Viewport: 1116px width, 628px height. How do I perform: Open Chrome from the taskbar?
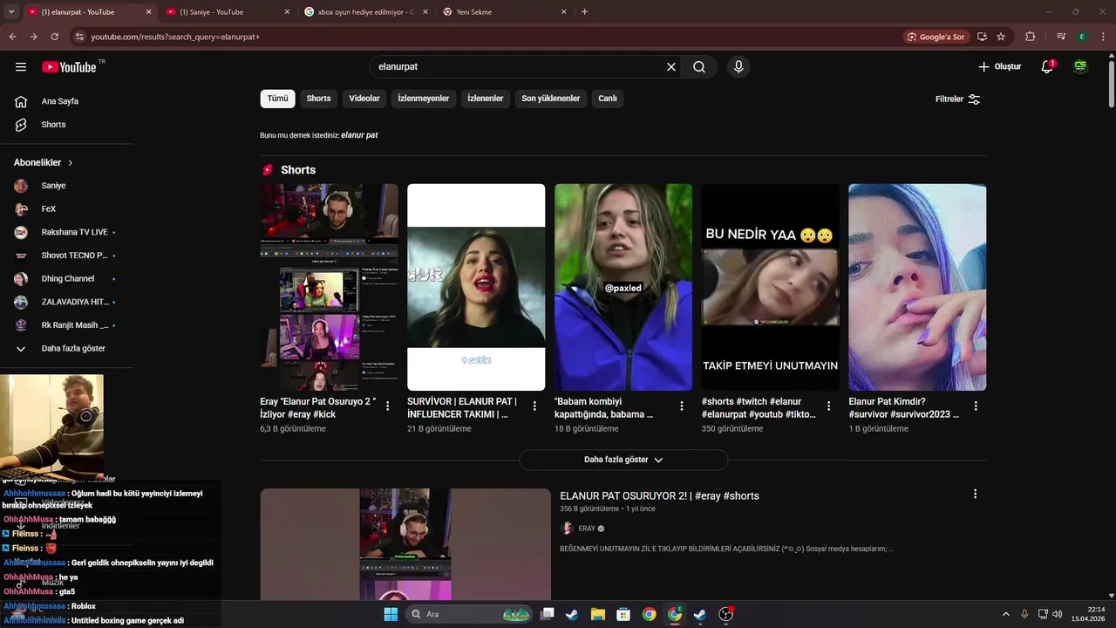coord(650,614)
